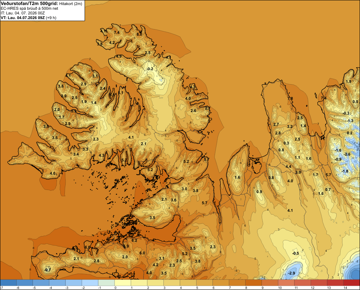
Task: Click the initial time 'IT: Lau. 04. 07. 2026 00Z'
Action: [x=23, y=13]
